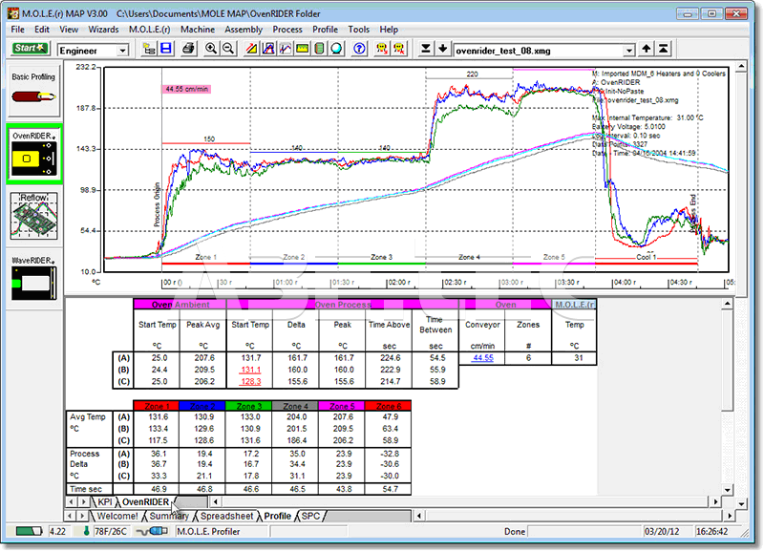Click the M.O.L.E. connection status icon
Viewport: 764px width, 552px height.
[152, 531]
